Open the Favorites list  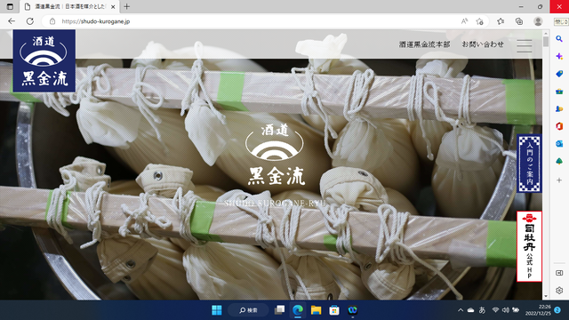point(501,21)
